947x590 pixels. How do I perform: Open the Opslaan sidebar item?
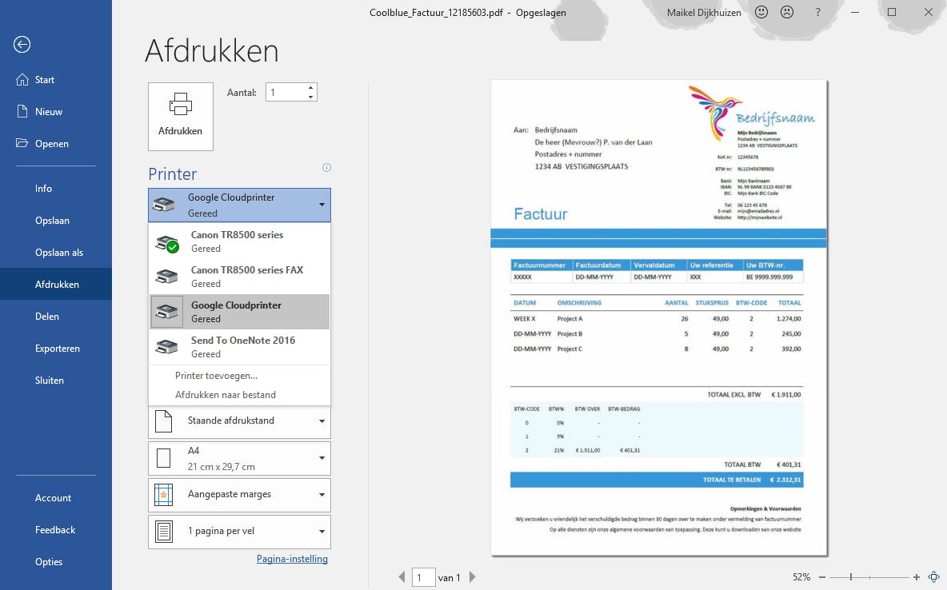pyautogui.click(x=55, y=221)
